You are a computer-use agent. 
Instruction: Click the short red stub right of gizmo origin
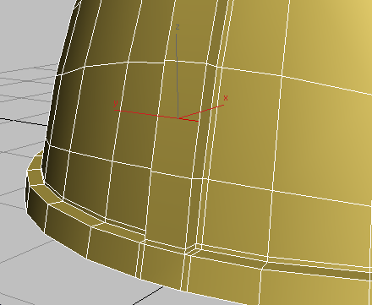click(x=189, y=120)
